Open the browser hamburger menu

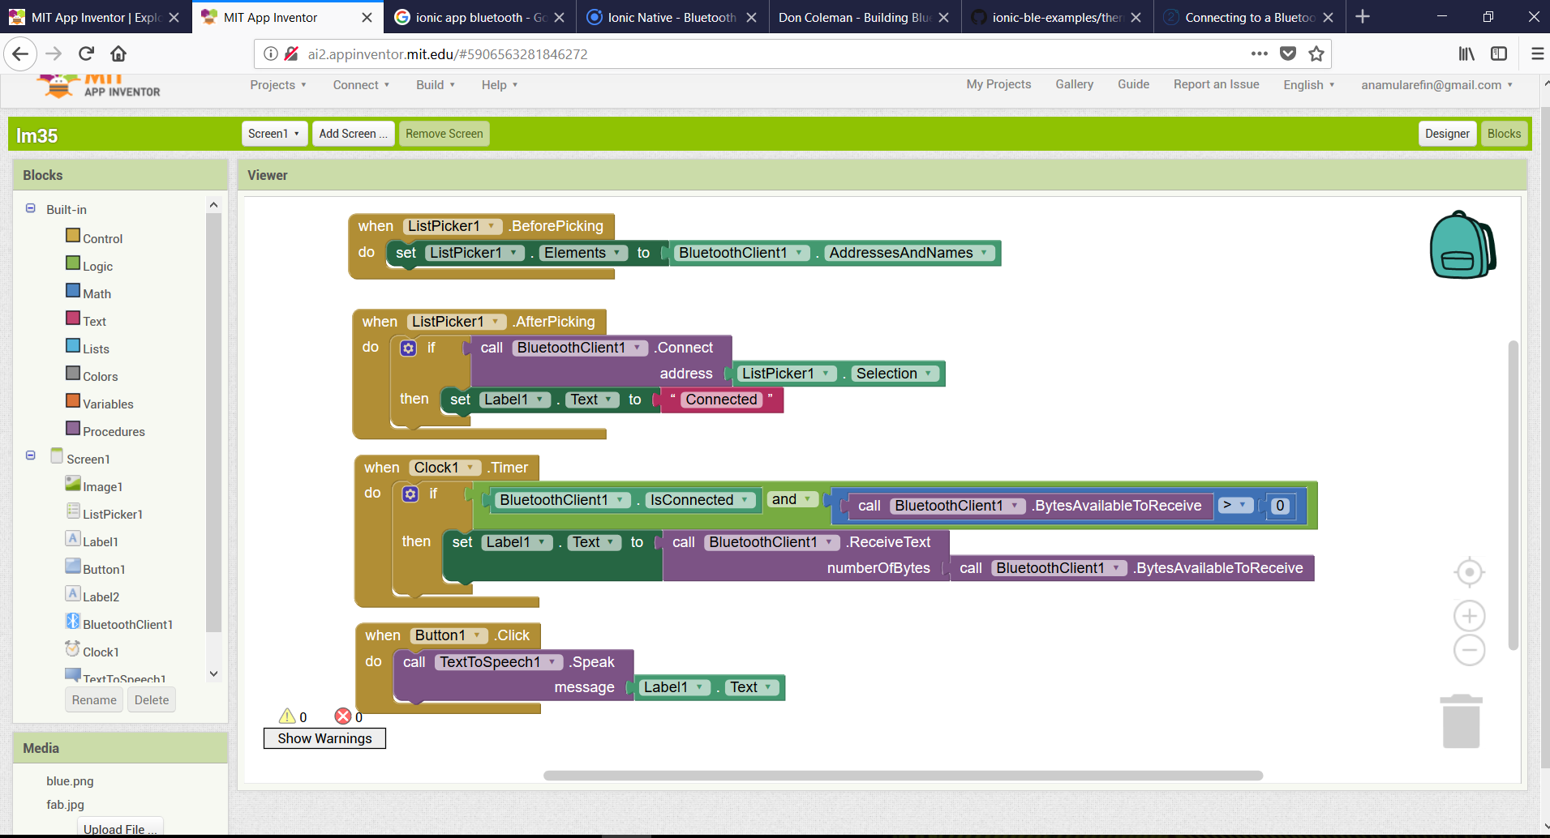1537,54
